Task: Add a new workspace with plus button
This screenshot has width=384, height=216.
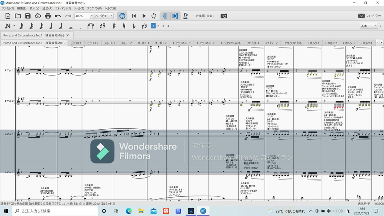Action: 380,26
